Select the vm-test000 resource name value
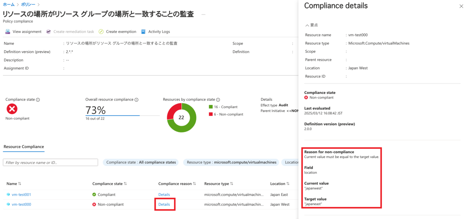The image size is (465, 219). pos(358,35)
